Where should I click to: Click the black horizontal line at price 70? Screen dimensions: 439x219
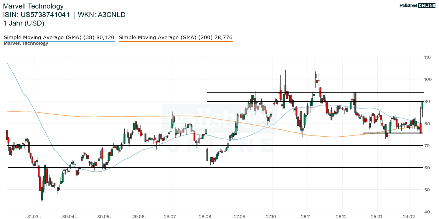coord(215,145)
